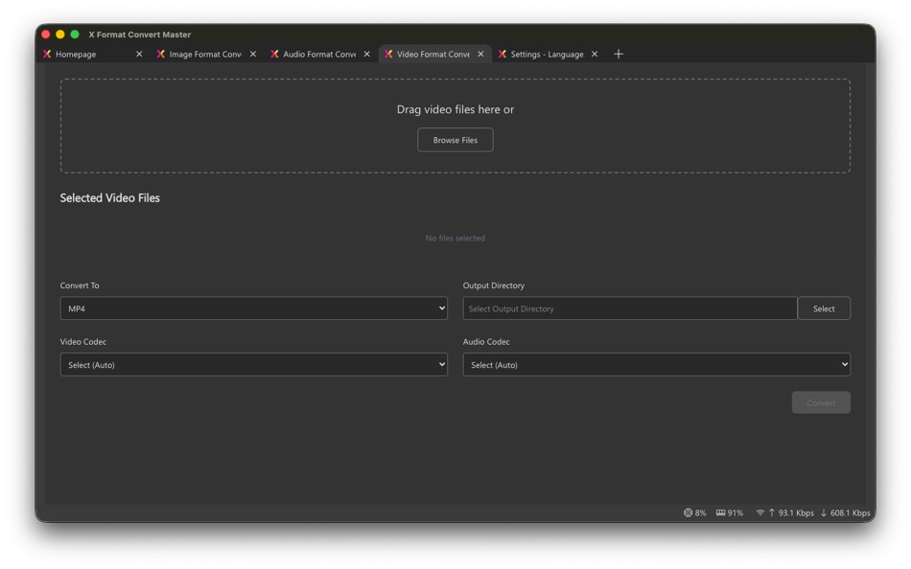The image size is (911, 569).
Task: Switch to the Settings - Language tab
Action: point(547,55)
